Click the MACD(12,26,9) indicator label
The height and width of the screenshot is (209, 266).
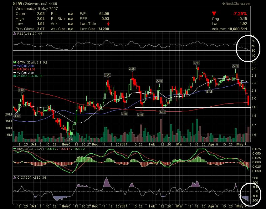[x=30, y=149]
